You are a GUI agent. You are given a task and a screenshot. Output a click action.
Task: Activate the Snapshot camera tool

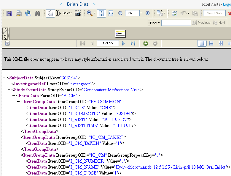pyautogui.click(x=78, y=13)
